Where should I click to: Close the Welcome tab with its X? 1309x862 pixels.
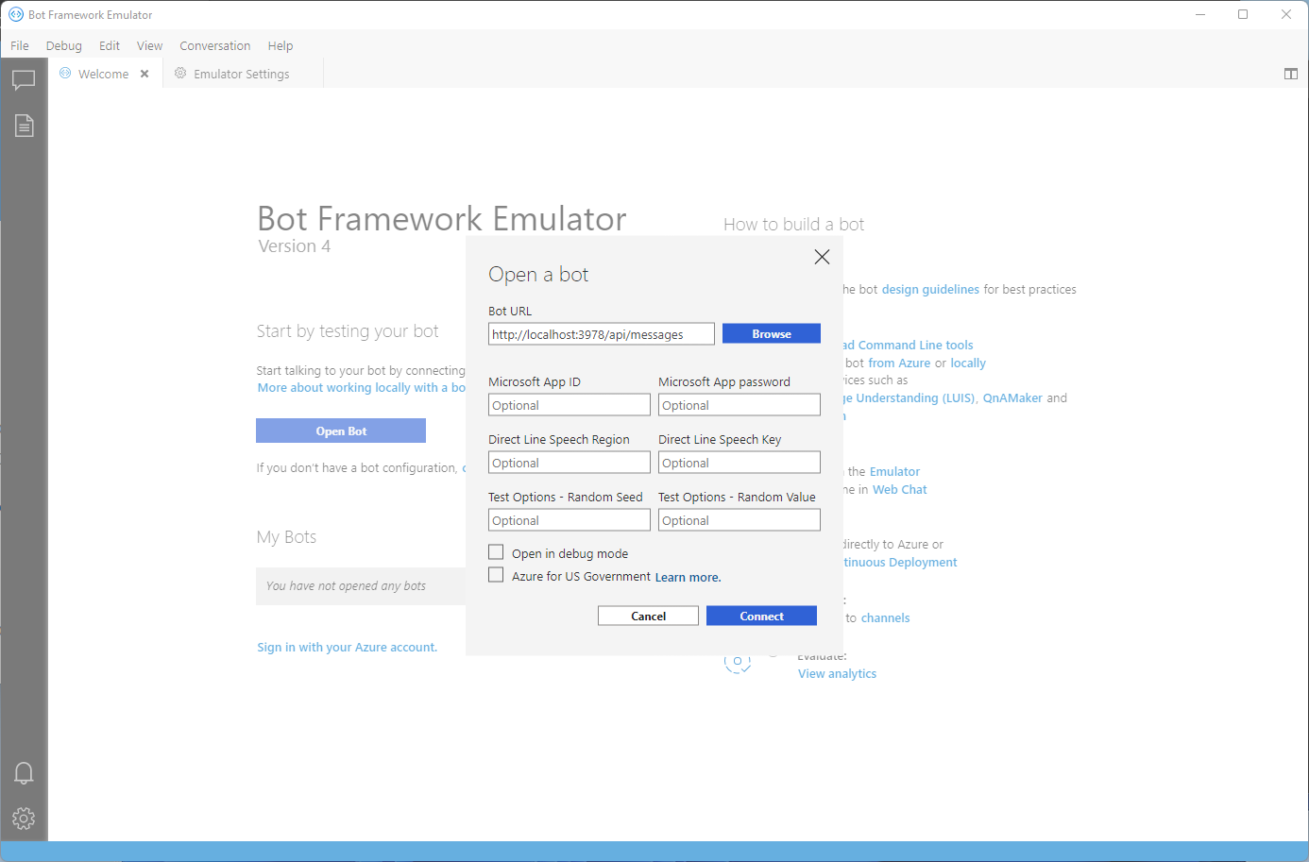tap(144, 74)
